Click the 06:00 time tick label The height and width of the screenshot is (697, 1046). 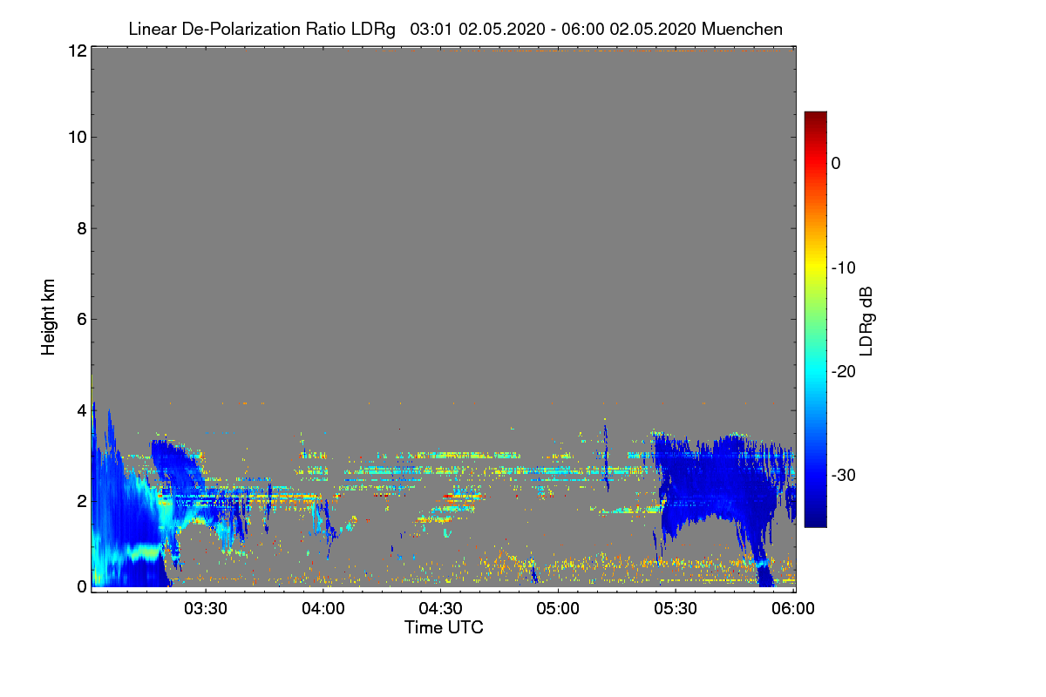click(792, 608)
